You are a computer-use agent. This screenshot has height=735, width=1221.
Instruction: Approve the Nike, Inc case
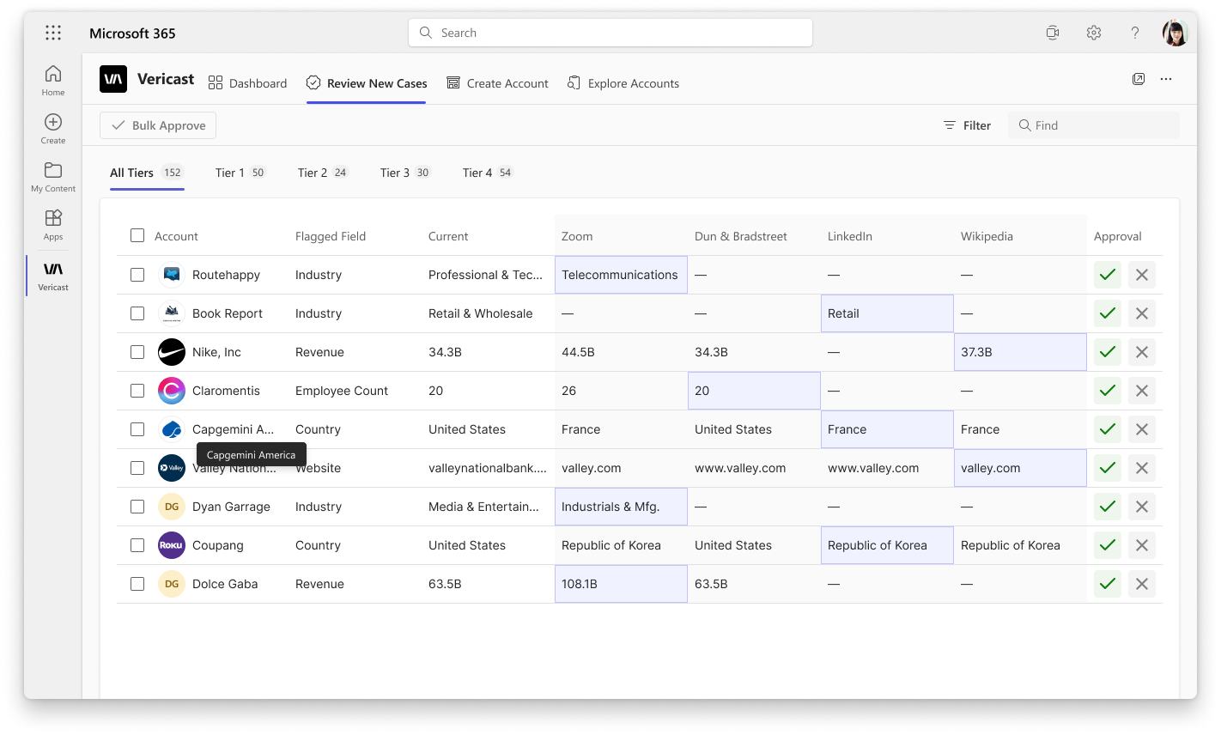1108,352
